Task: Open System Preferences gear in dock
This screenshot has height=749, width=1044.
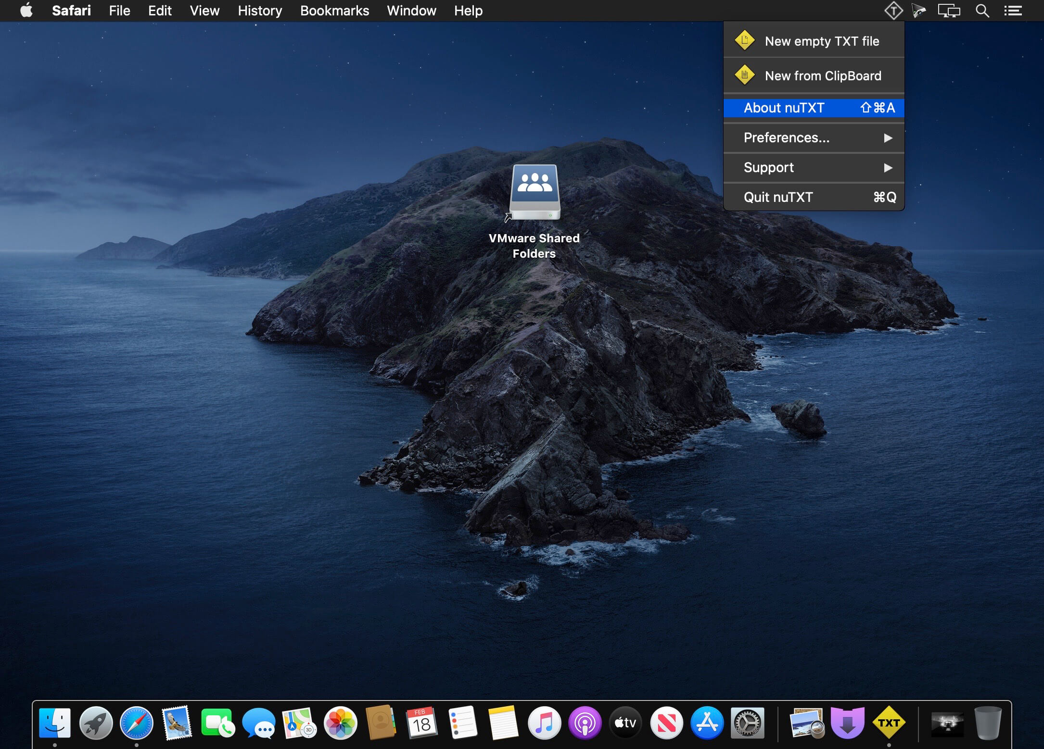Action: [x=747, y=723]
